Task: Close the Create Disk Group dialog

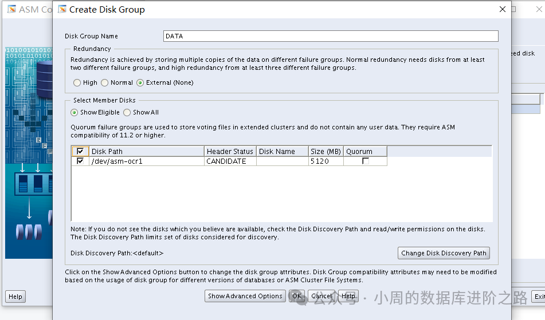Action: 503,9
